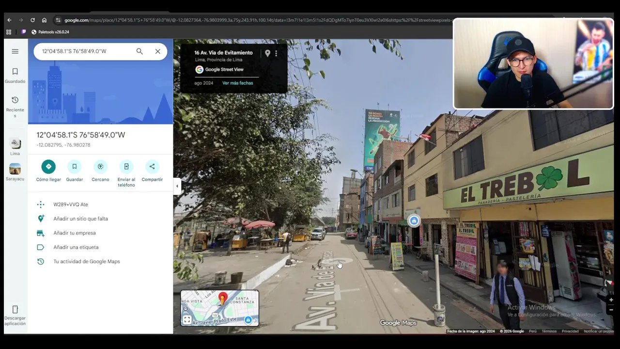
Task: Open the Guardado saved places panel
Action: click(x=15, y=76)
